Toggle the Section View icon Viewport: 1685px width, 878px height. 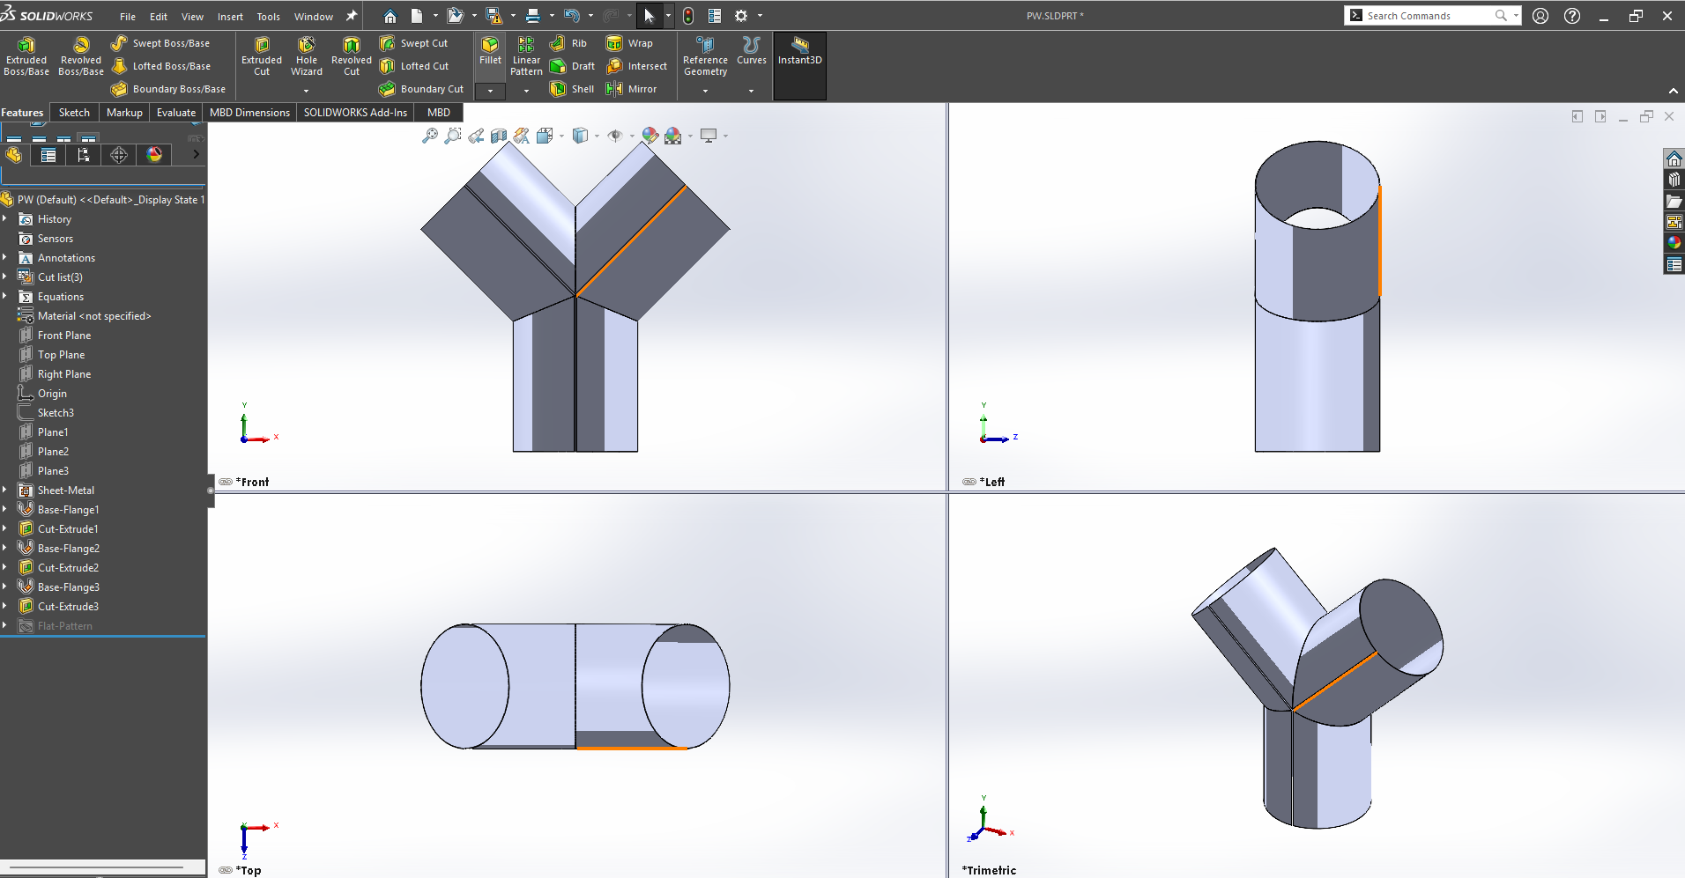(499, 136)
